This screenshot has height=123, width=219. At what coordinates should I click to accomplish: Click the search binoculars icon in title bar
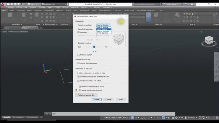[161, 4]
